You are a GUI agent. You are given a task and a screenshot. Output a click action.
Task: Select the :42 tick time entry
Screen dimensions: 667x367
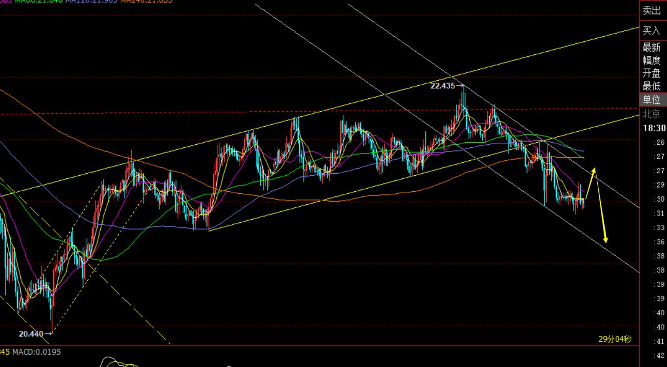click(659, 356)
